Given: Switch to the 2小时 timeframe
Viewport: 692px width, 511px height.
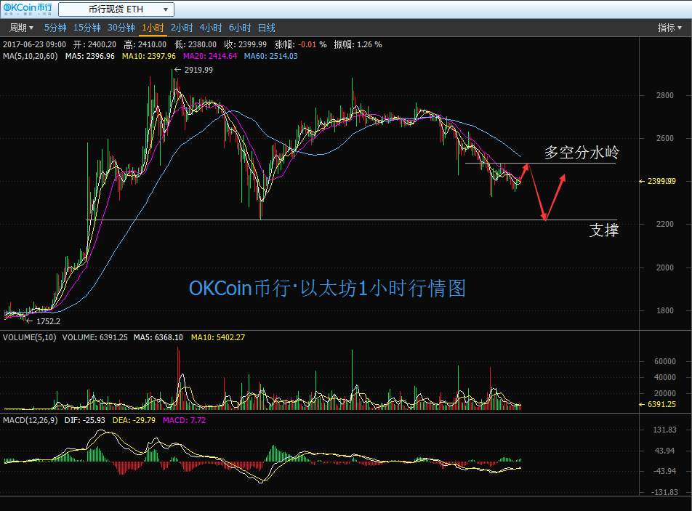Looking at the screenshot, I should [181, 28].
